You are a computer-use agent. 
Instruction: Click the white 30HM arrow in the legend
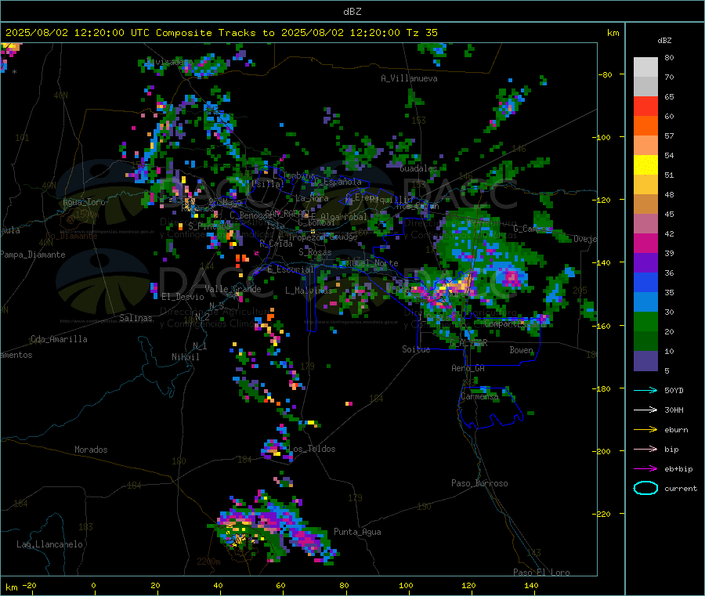coord(645,410)
